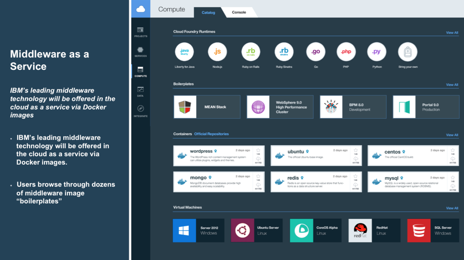This screenshot has height=260, width=464.
Task: Choose the Python runtime icon
Action: pos(377,52)
